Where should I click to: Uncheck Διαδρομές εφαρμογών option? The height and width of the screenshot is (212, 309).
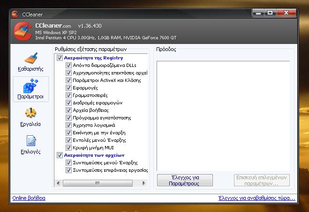pos(68,102)
